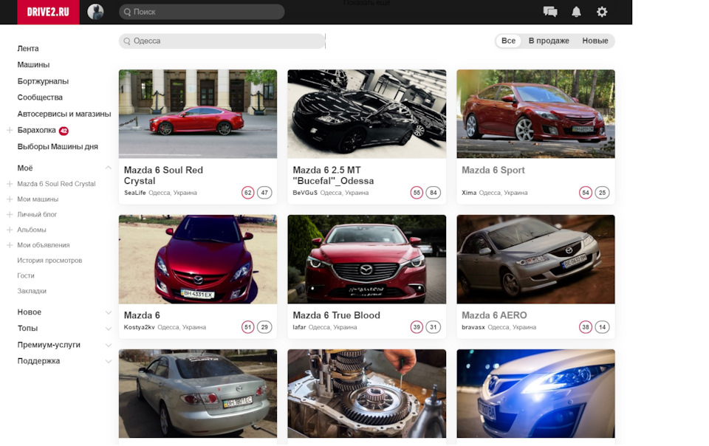Open Mazda 6 Soul Red Crystal car photo
Viewport: 709px width, 446px height.
coord(198,114)
